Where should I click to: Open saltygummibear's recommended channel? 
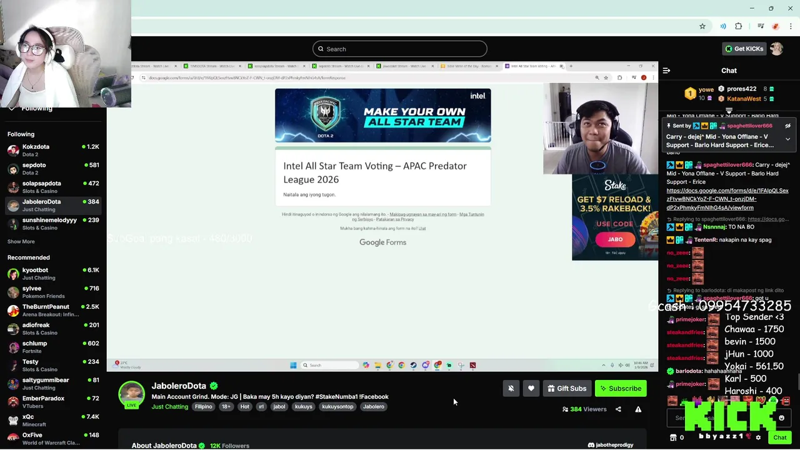[53, 384]
